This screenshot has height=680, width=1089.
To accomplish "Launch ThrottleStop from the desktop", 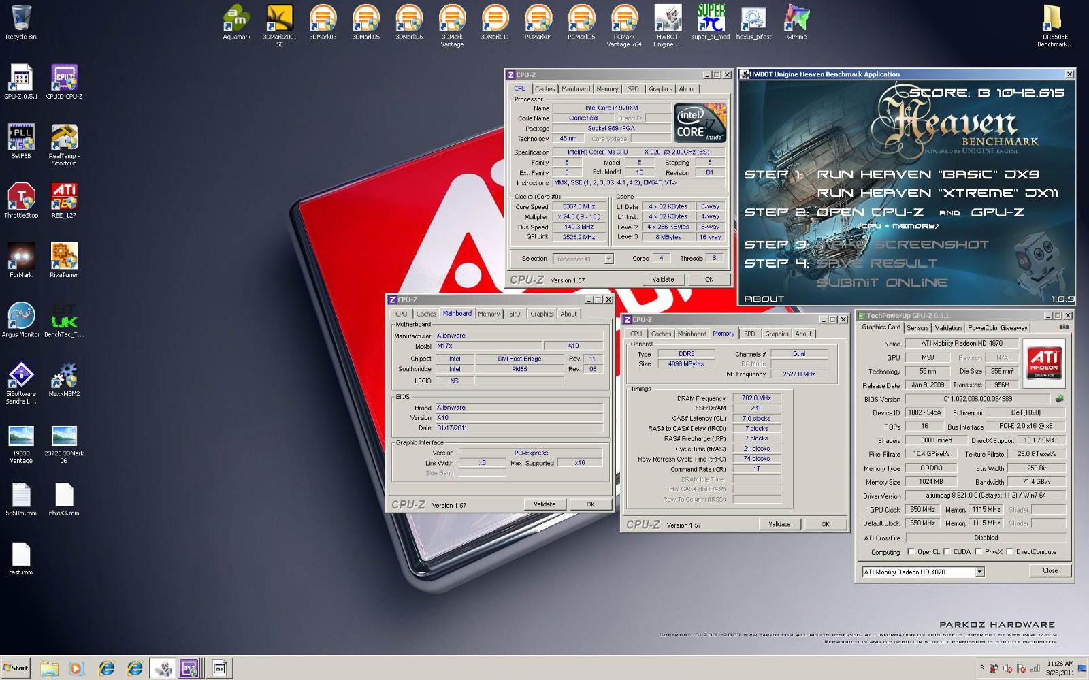I will (21, 201).
